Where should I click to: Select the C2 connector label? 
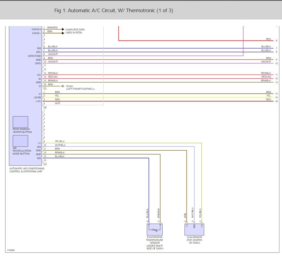(x=45, y=107)
